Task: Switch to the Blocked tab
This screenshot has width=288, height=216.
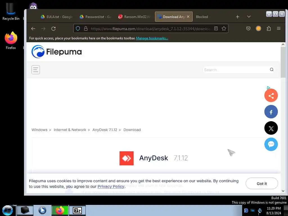Action: (x=202, y=17)
